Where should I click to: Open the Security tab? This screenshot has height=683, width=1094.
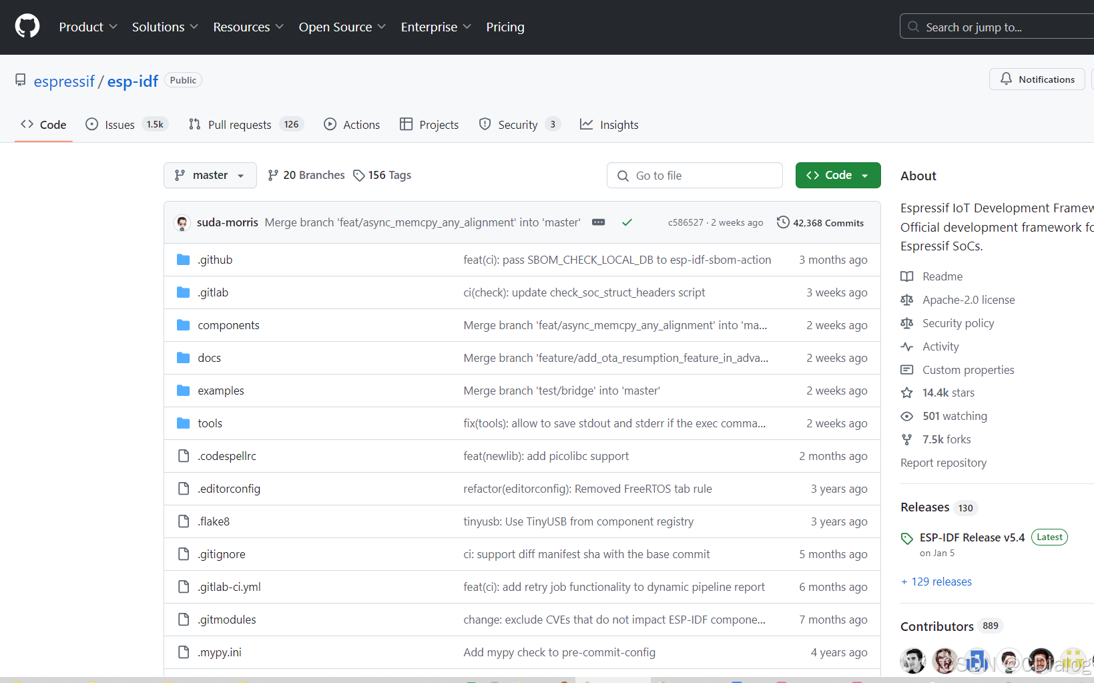(519, 125)
